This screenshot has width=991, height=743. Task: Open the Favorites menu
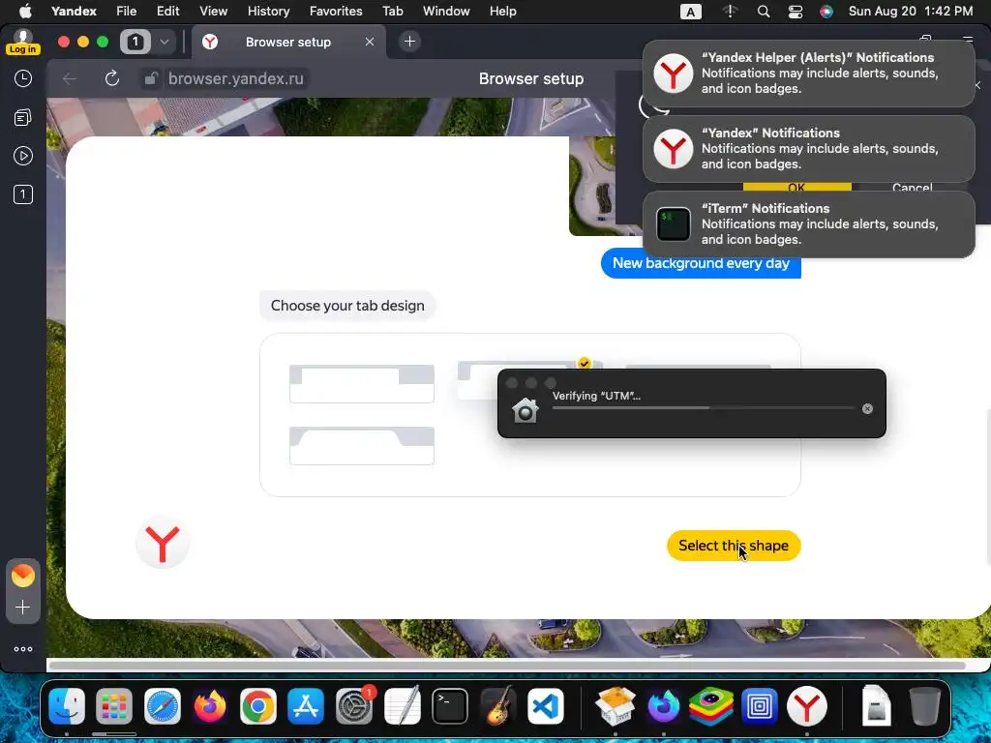(336, 12)
